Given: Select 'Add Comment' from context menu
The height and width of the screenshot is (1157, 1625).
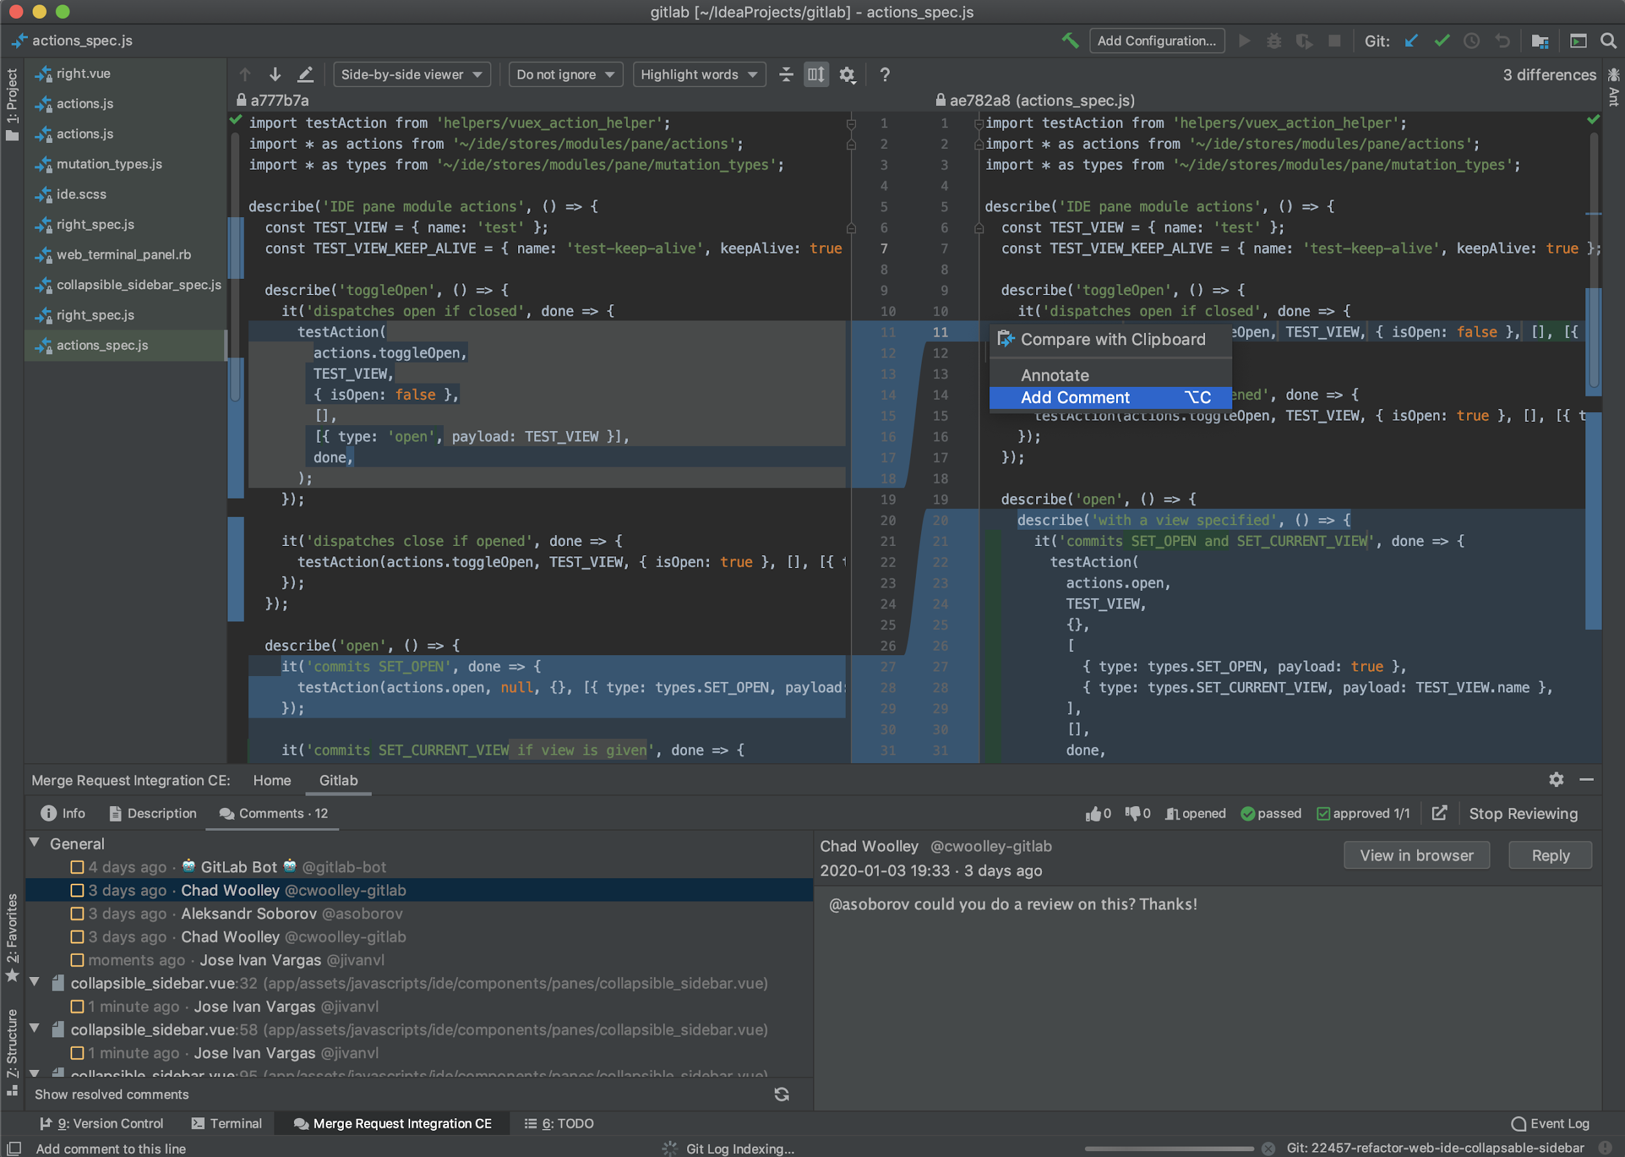Looking at the screenshot, I should point(1074,397).
